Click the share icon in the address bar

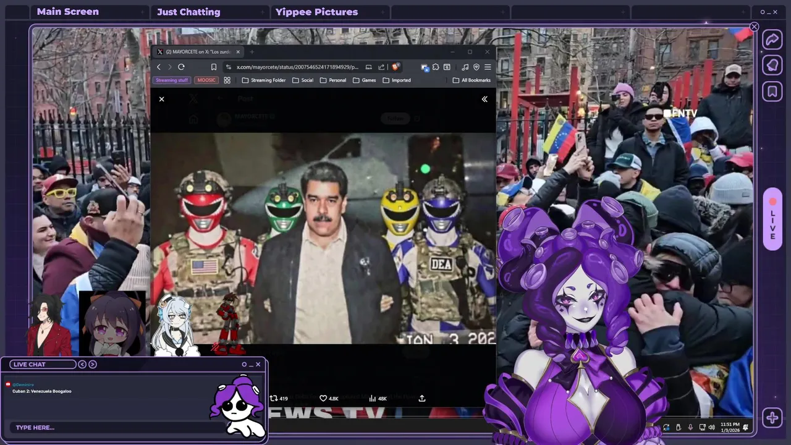click(381, 67)
